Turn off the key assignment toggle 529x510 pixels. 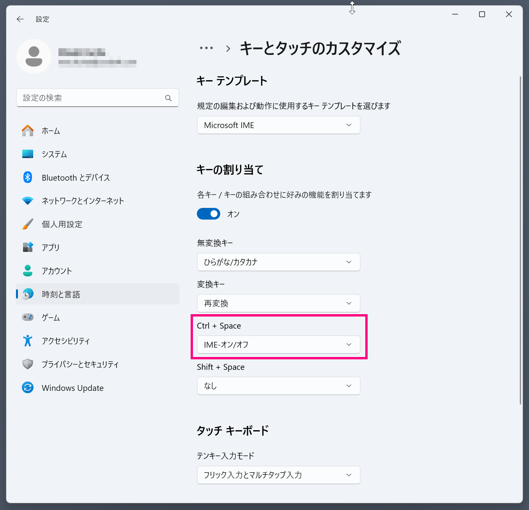pyautogui.click(x=209, y=214)
